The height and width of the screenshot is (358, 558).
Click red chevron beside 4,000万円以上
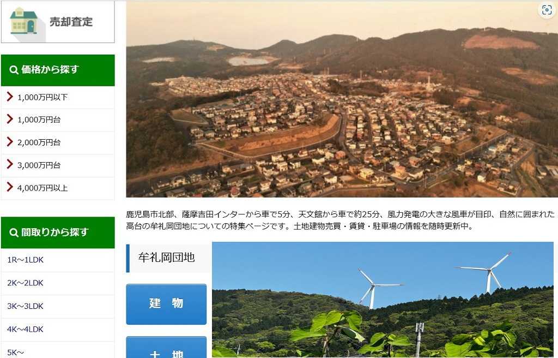click(x=10, y=188)
